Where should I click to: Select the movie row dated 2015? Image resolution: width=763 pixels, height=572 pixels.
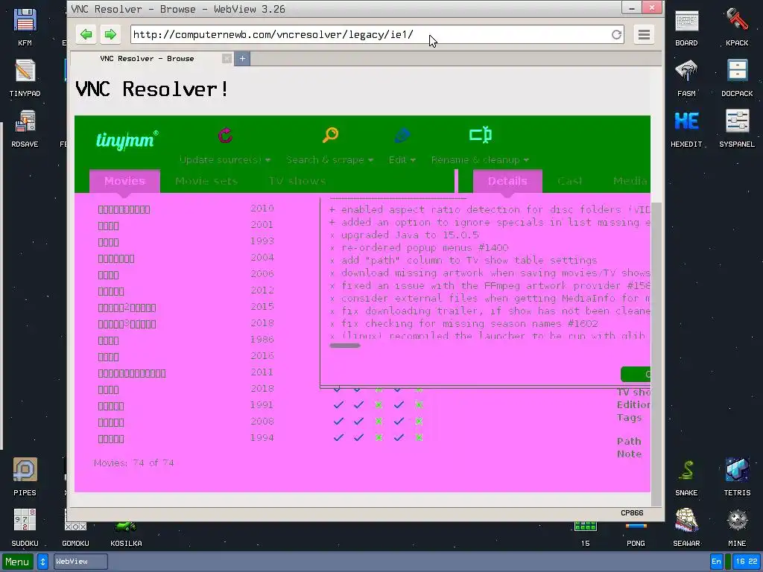[186, 308]
